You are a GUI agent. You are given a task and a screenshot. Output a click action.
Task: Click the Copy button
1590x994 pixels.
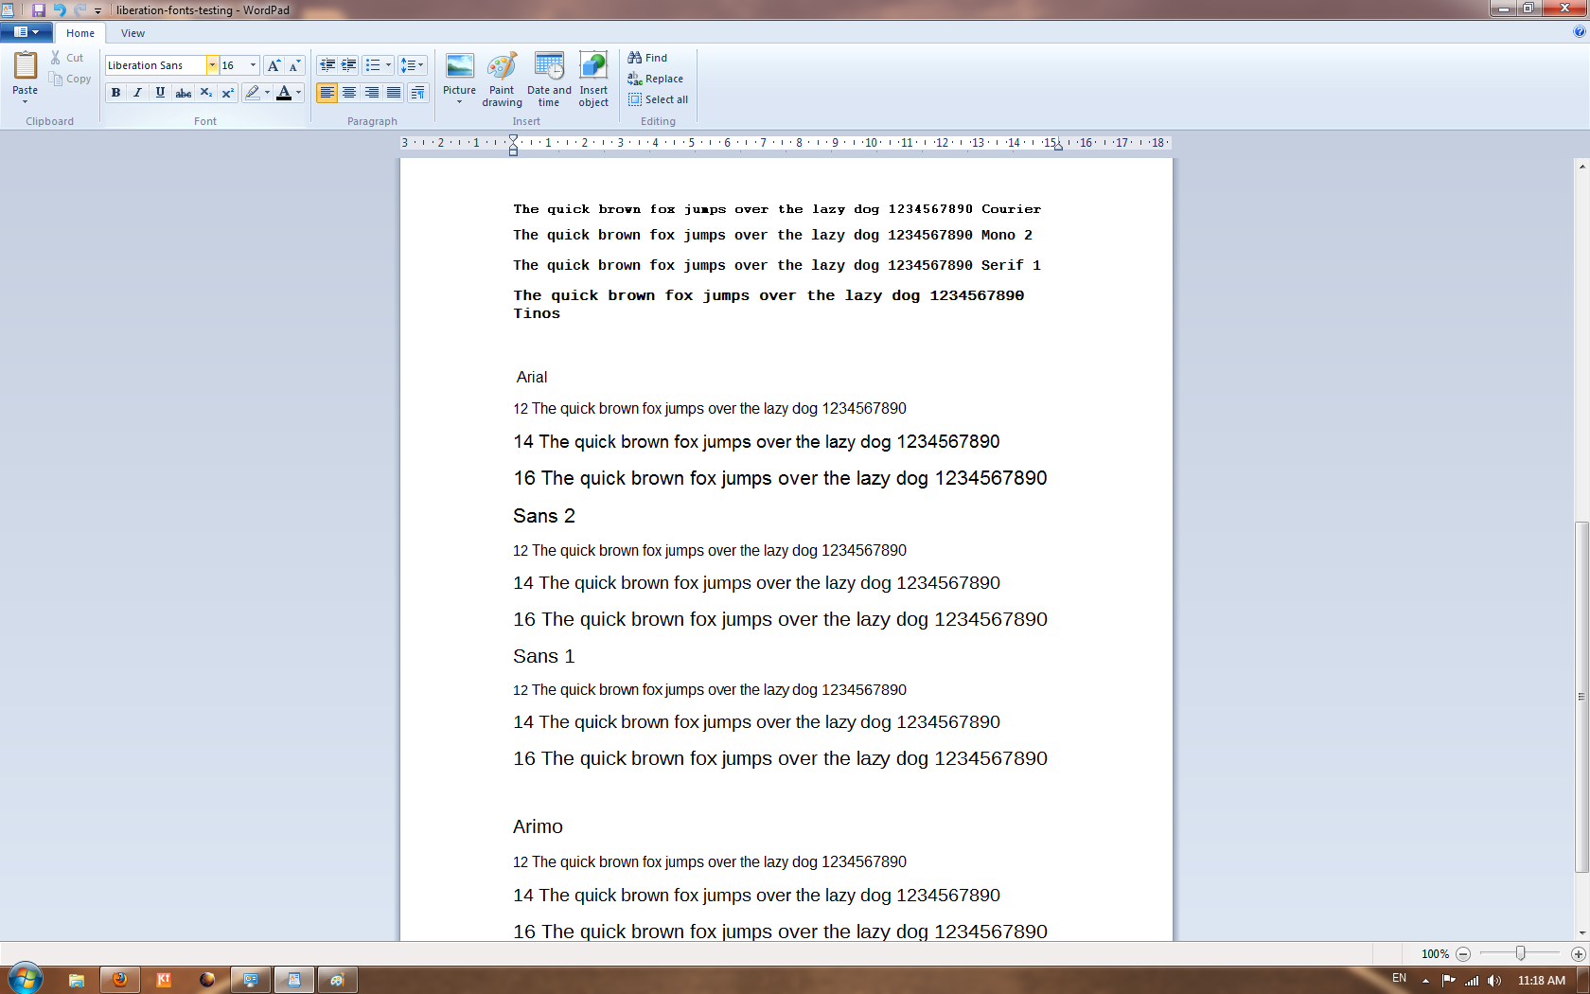point(70,79)
